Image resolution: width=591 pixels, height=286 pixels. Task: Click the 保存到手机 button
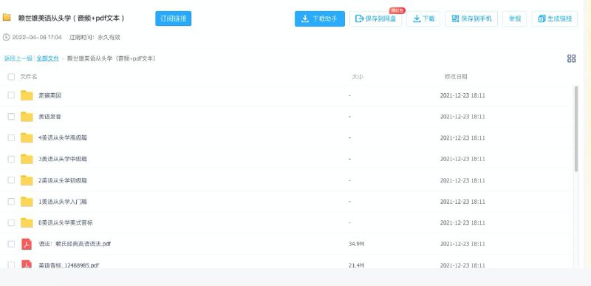[x=471, y=18]
